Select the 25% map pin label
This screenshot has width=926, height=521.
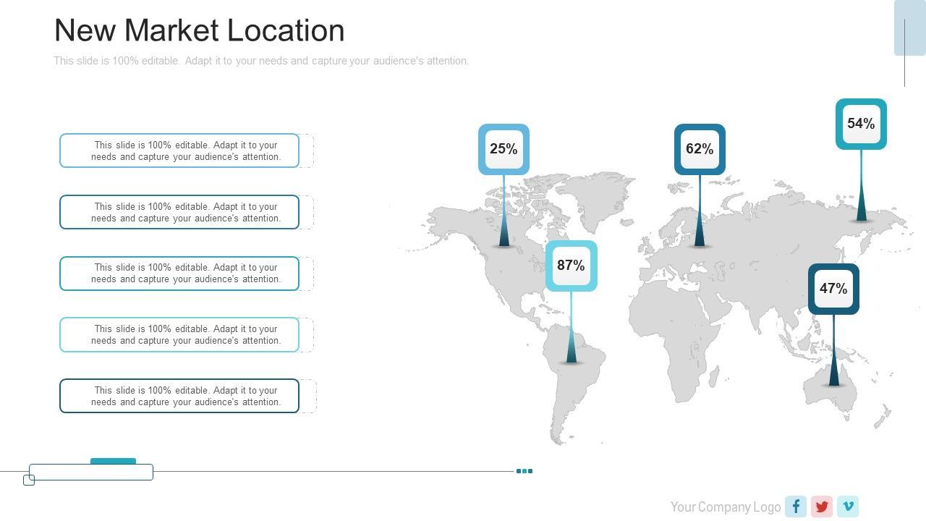[504, 149]
